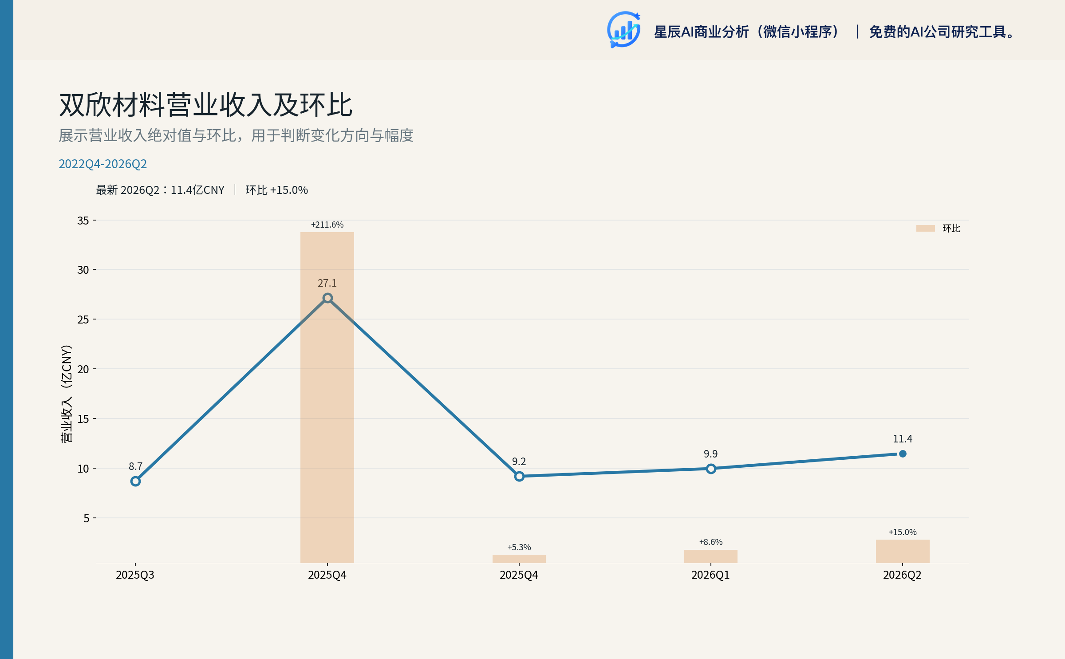Click the 8.7 value label
The image size is (1065, 659).
coord(135,466)
